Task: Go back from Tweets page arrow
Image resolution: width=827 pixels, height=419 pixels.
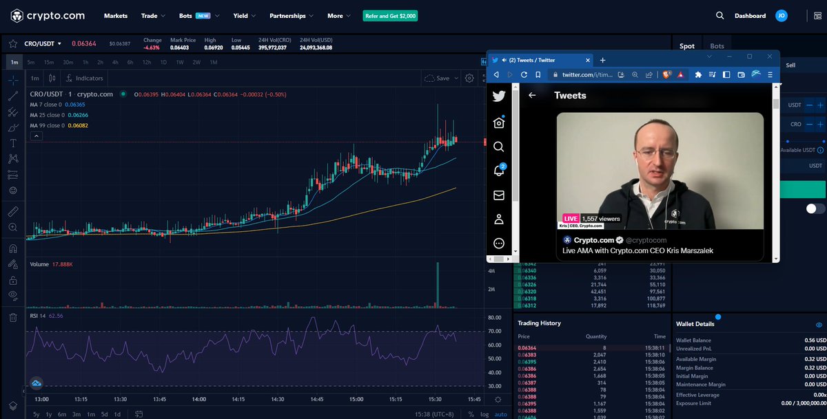Action: coord(532,96)
